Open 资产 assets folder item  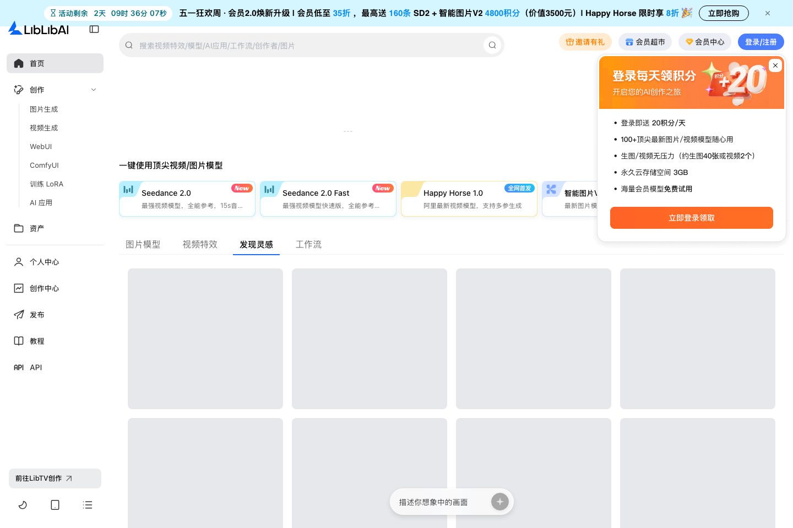coord(55,228)
